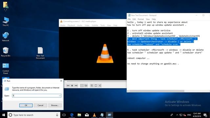Viewport: 210px width, 118px height.
Task: Click line '2 . uninstall window update assistant'
Action: pyautogui.click(x=150, y=33)
